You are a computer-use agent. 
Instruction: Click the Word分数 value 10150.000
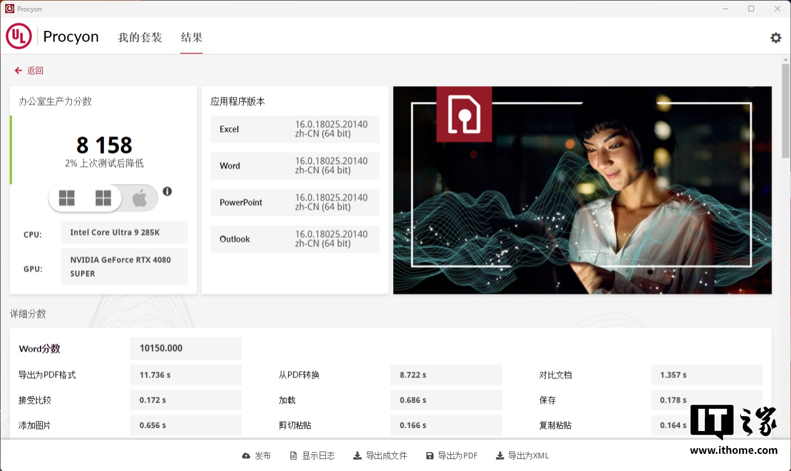tap(185, 348)
